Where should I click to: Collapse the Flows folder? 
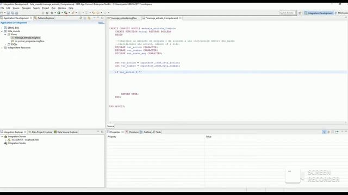[5, 35]
